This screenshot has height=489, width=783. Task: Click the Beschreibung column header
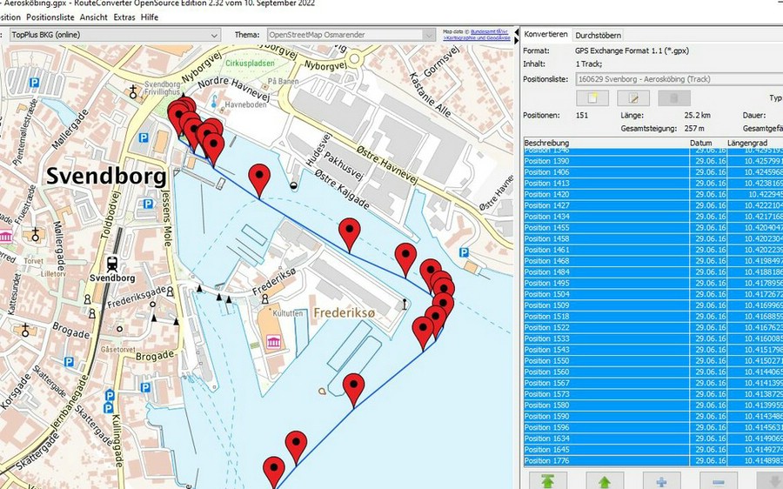pyautogui.click(x=547, y=143)
